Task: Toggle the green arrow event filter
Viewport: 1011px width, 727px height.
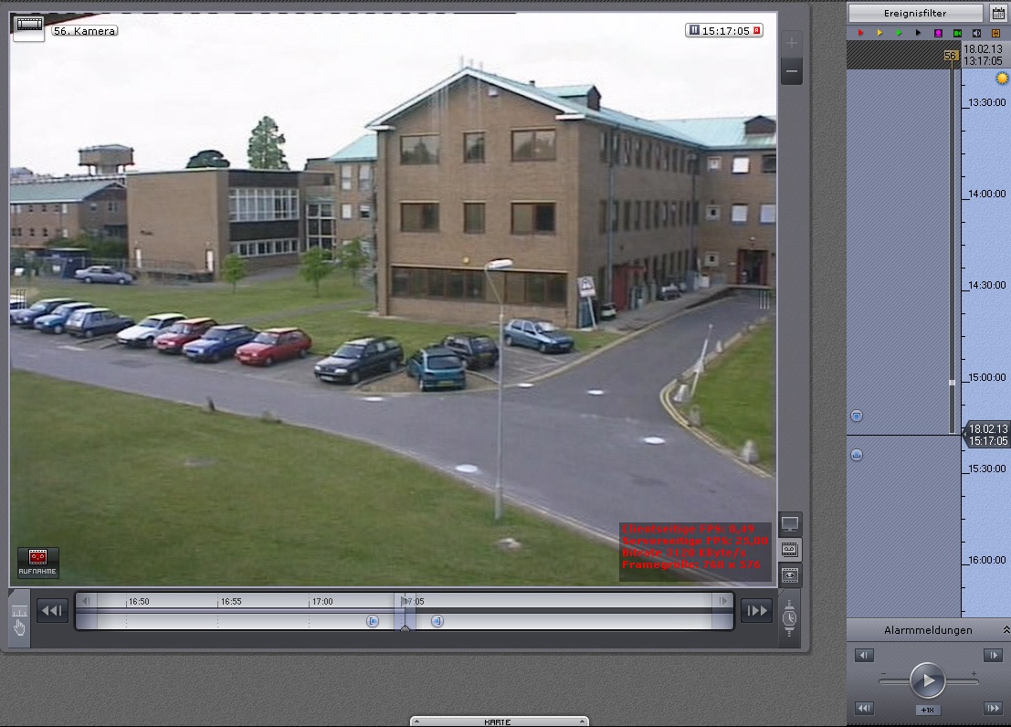Action: point(899,33)
